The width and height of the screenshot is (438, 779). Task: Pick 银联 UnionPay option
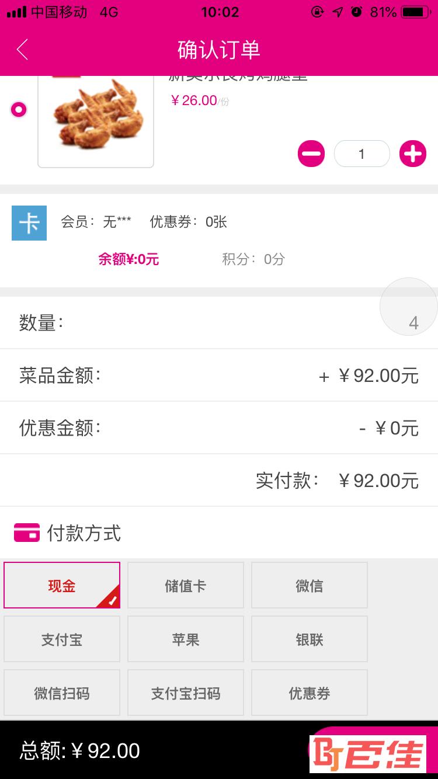tap(310, 639)
